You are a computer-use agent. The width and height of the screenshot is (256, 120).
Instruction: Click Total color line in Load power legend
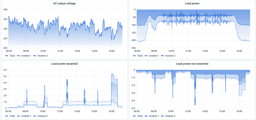click(x=134, y=56)
